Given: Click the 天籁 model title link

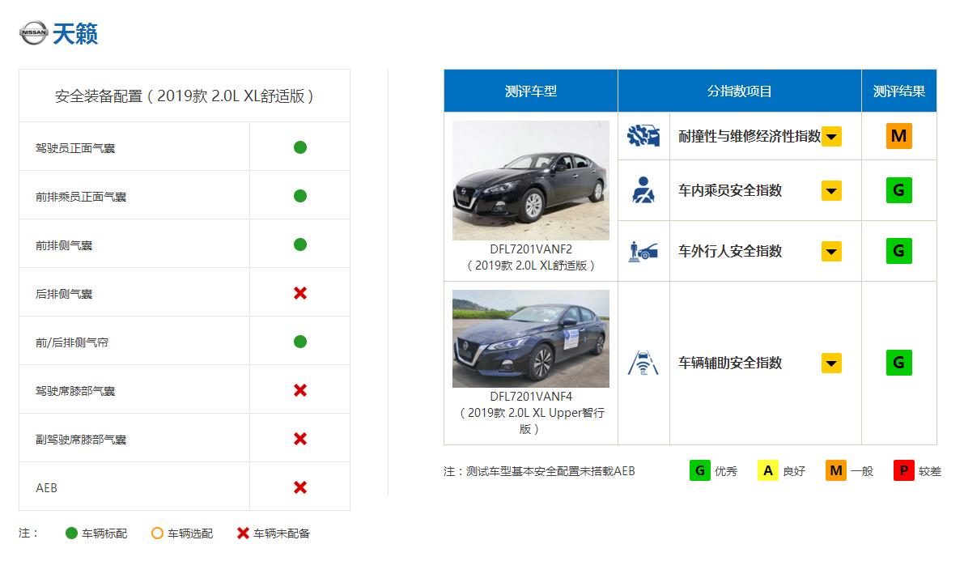Looking at the screenshot, I should [x=75, y=33].
